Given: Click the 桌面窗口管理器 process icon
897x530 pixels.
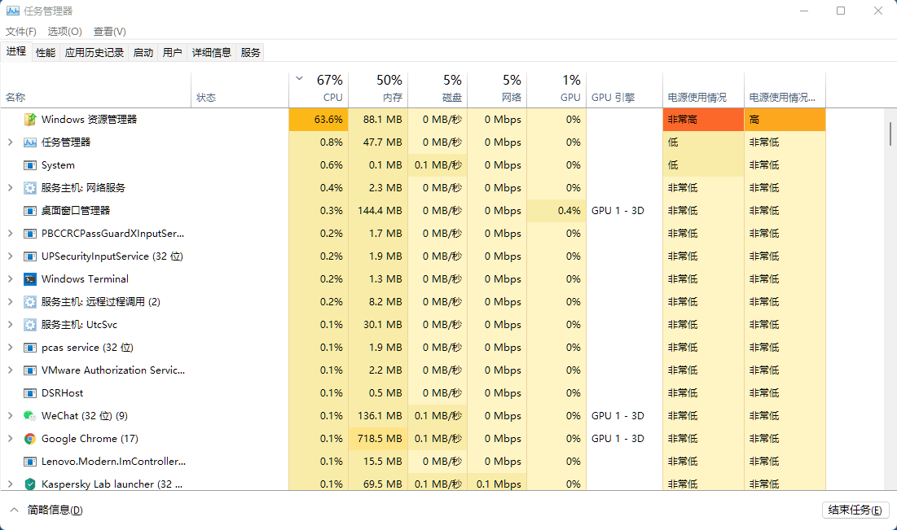Looking at the screenshot, I should tap(30, 211).
